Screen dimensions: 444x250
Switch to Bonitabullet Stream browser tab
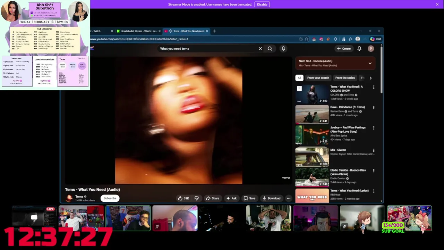(139, 31)
